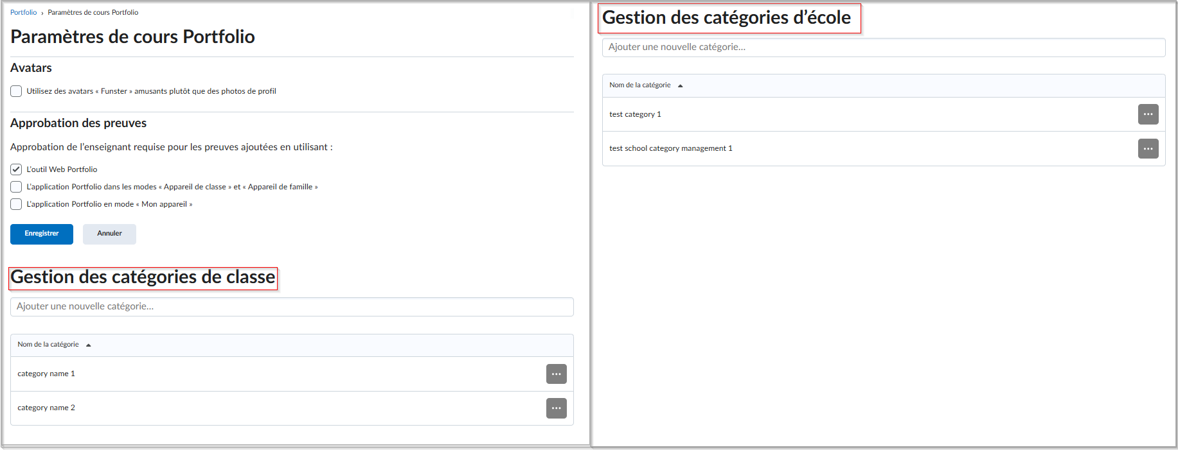Go to Portfolio breadcrumb link
The image size is (1178, 450).
click(x=24, y=12)
